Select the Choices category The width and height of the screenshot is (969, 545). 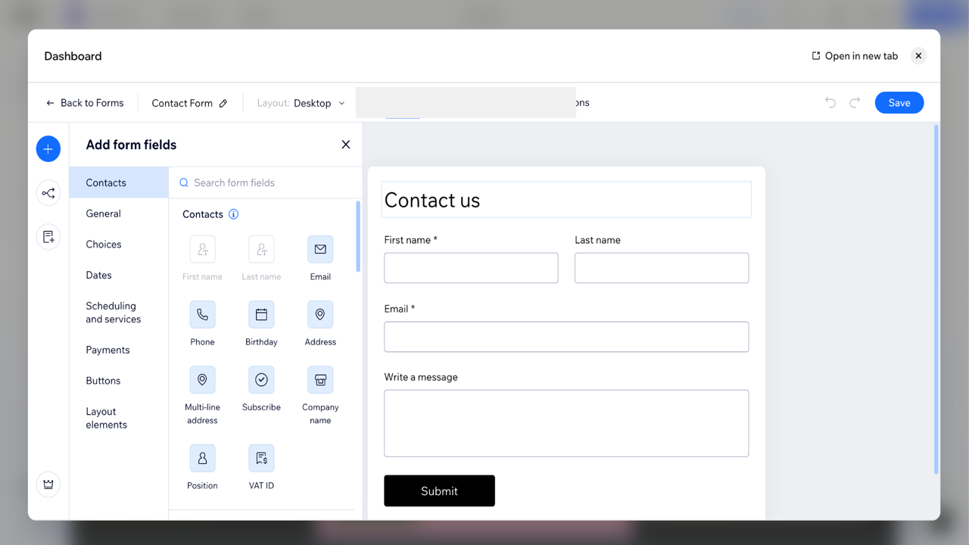tap(119, 244)
